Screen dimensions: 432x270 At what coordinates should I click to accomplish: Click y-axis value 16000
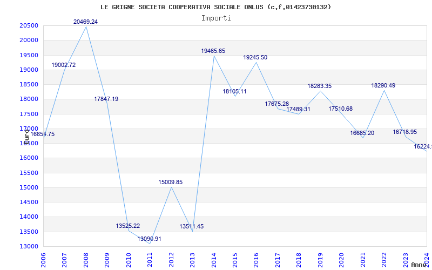[x=29, y=158]
